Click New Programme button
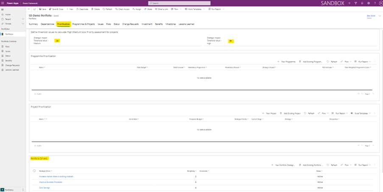383x192 pixels. [x=287, y=62]
